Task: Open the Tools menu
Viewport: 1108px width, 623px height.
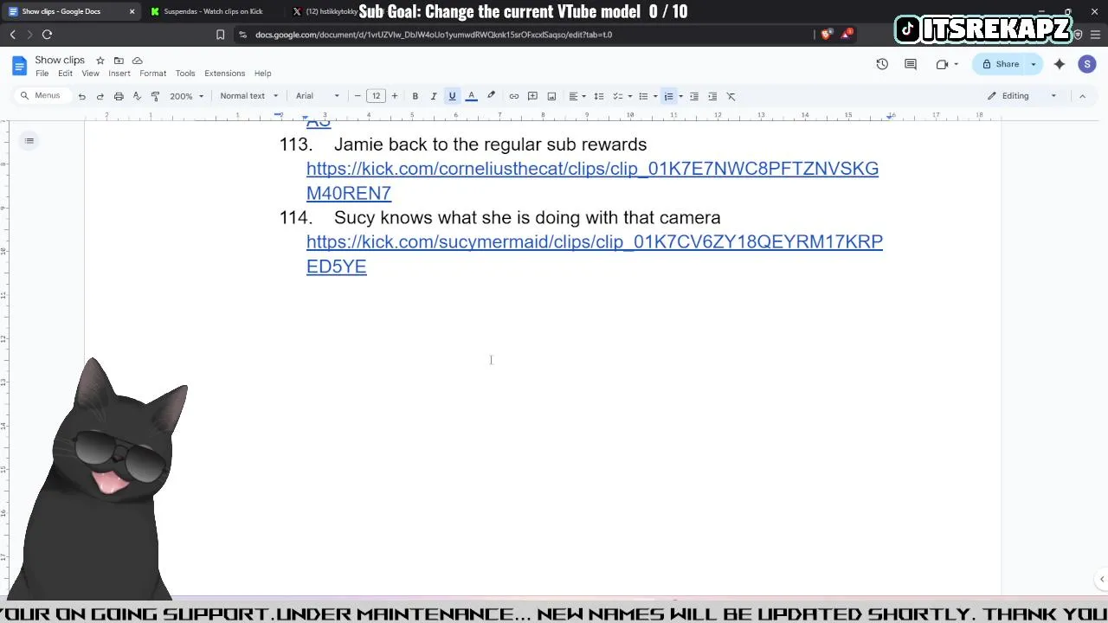Action: pyautogui.click(x=185, y=74)
